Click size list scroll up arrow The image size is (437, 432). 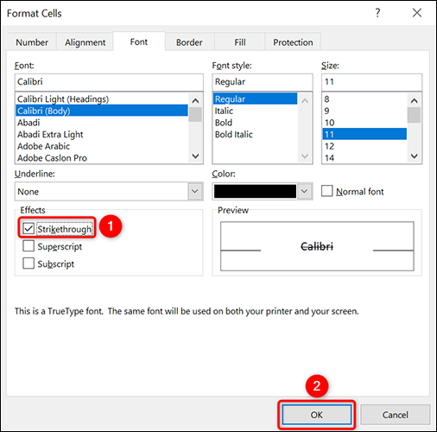pos(415,100)
